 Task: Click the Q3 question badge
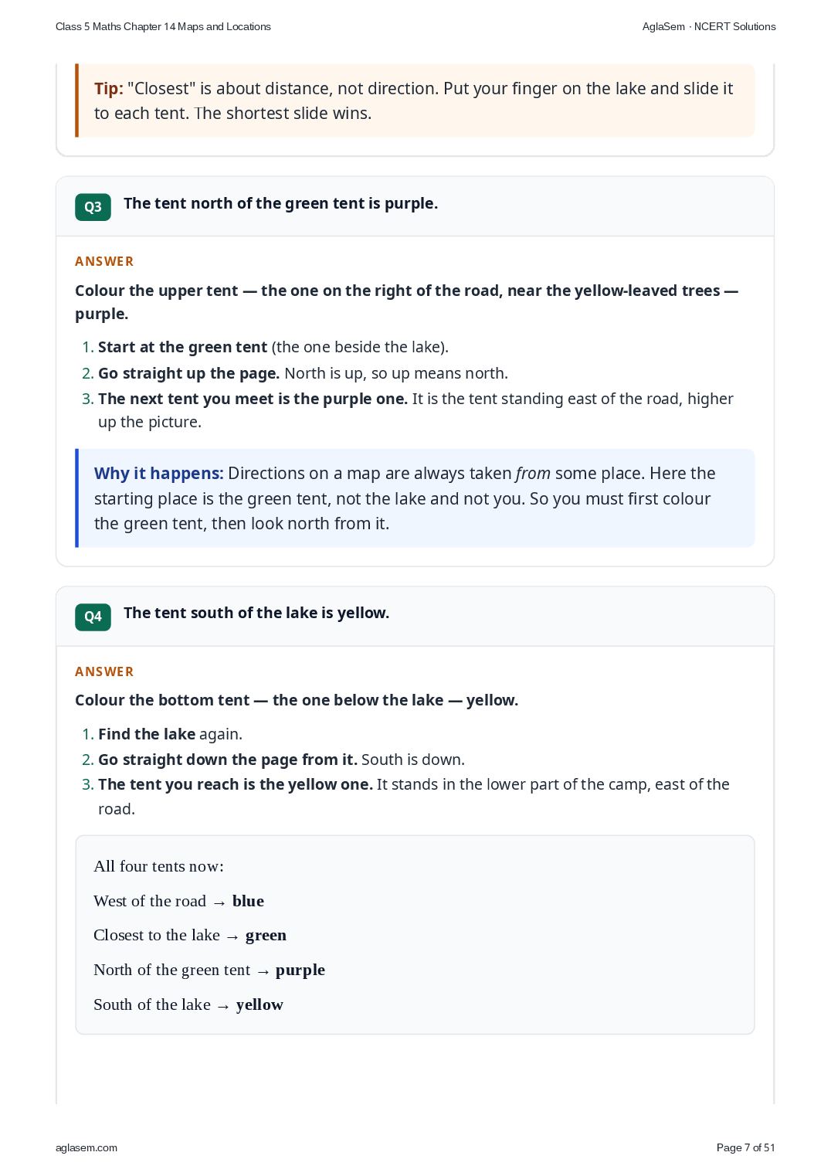[93, 207]
